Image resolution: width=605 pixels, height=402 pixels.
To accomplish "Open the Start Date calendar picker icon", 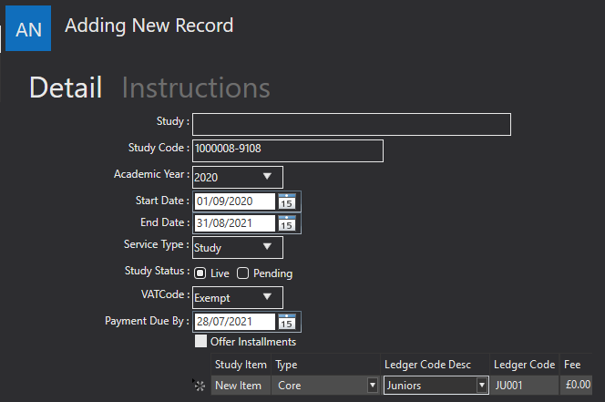I will (x=287, y=201).
